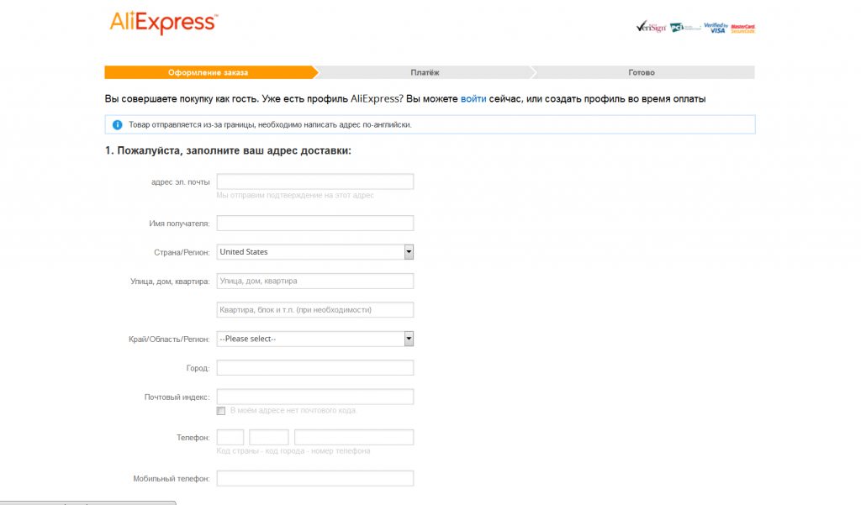The width and height of the screenshot is (861, 505).
Task: Focus the Мобильный телефон field
Action: [314, 478]
